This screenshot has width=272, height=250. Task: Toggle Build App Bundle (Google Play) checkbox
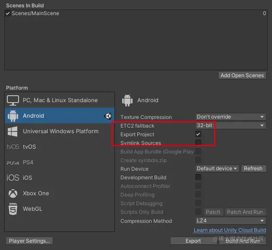(x=198, y=151)
